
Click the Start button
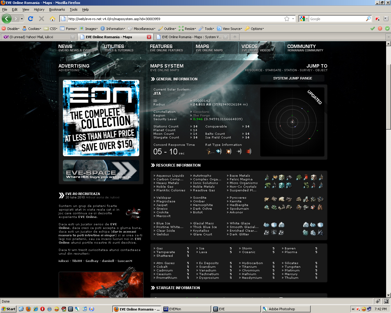8,309
